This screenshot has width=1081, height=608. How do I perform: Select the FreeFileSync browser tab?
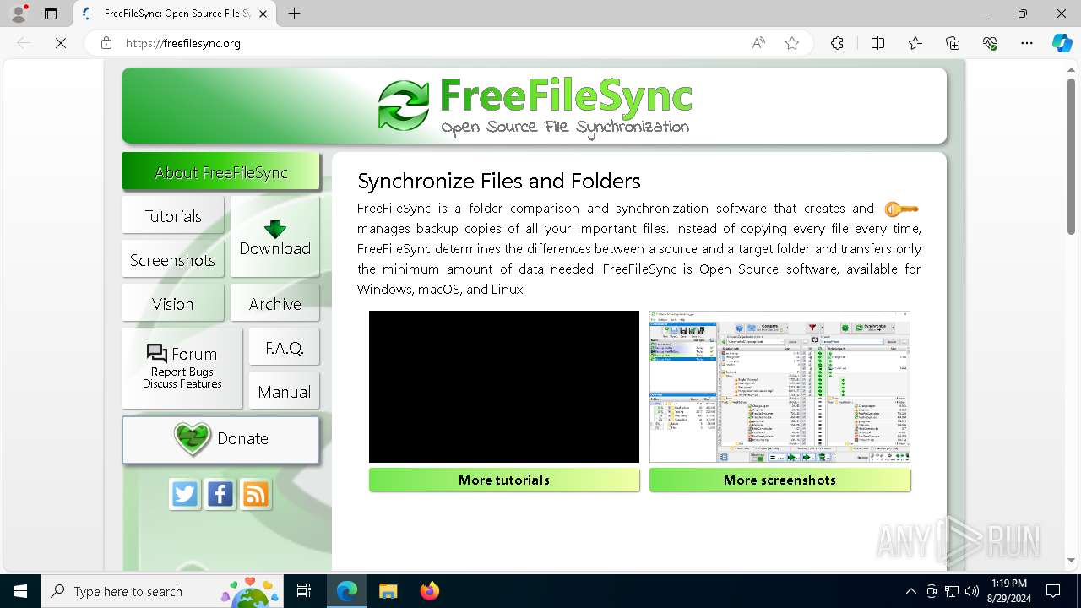click(175, 14)
